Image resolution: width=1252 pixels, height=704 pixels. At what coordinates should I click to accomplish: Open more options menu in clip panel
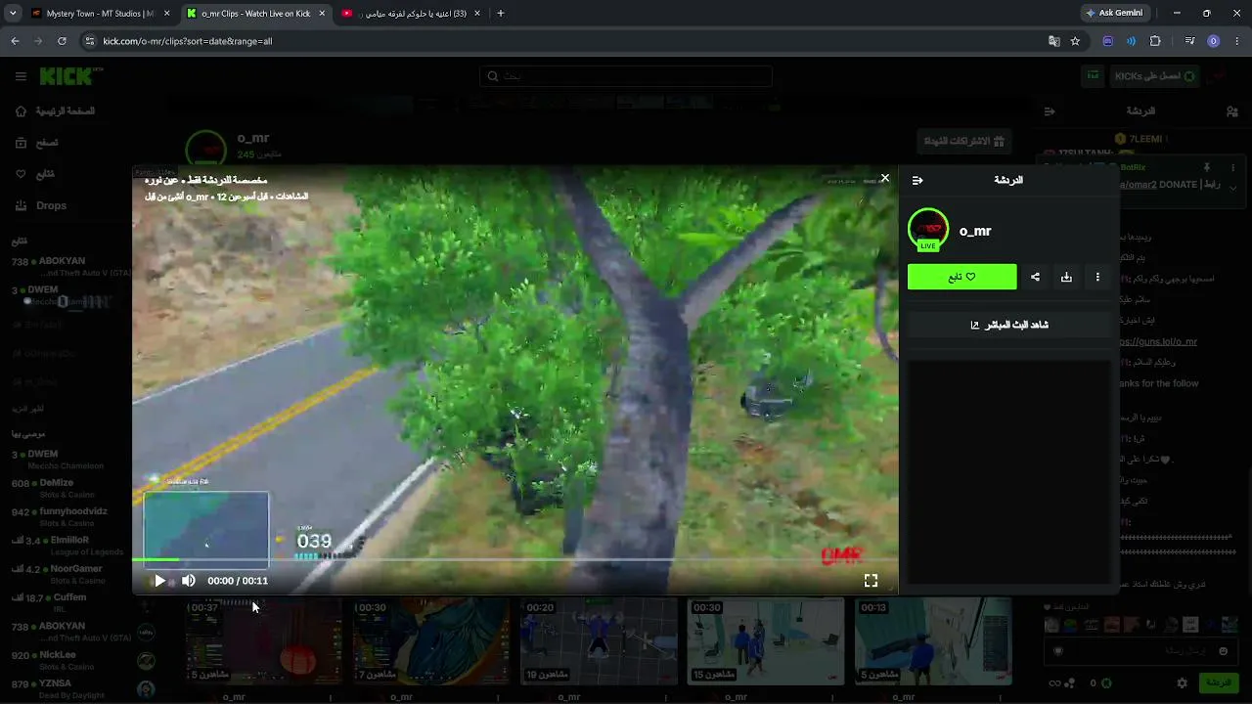1097,277
